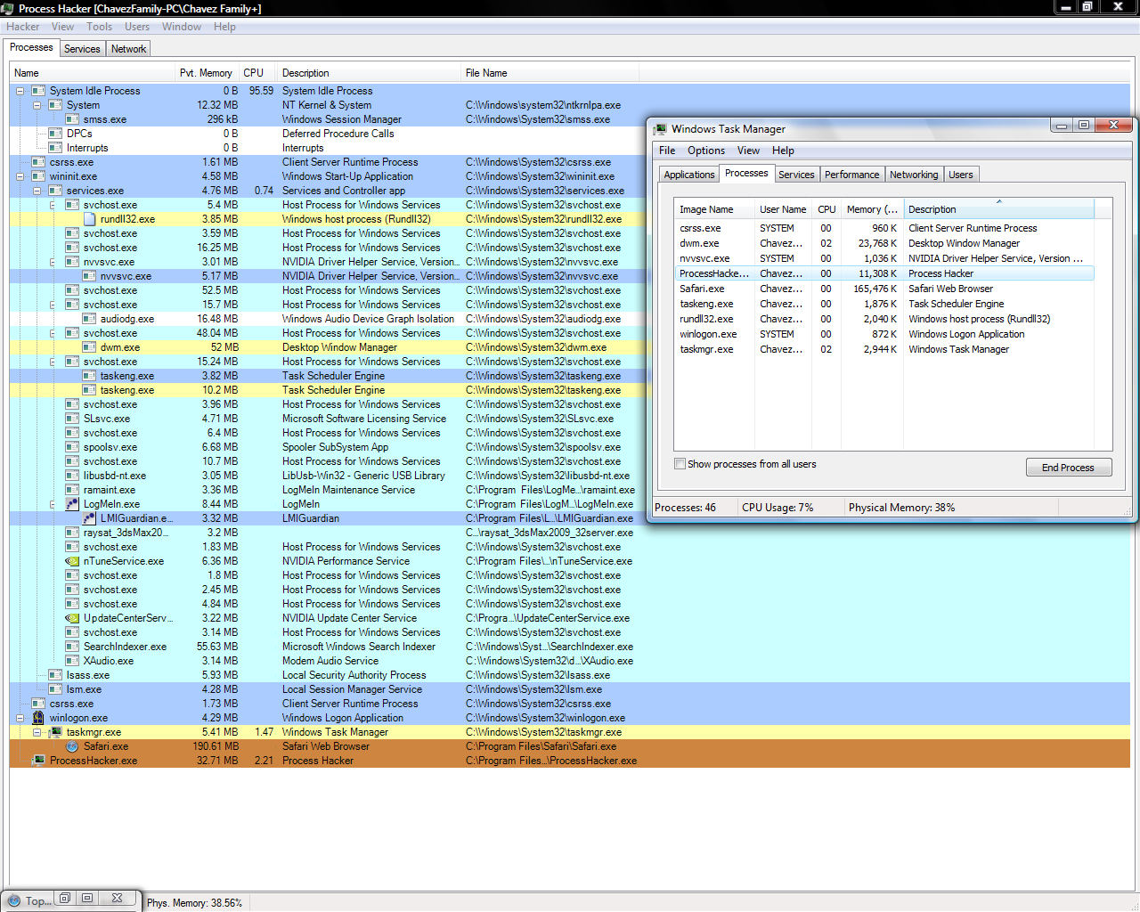Click the lsass.exe process icon

(x=55, y=675)
